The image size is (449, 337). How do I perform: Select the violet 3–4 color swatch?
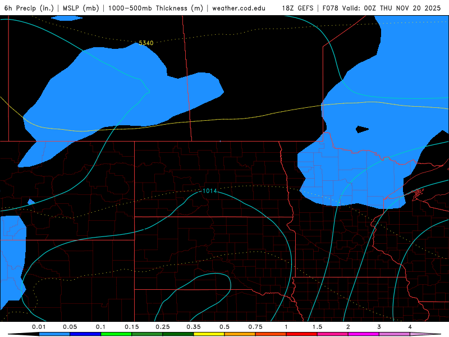click(395, 334)
